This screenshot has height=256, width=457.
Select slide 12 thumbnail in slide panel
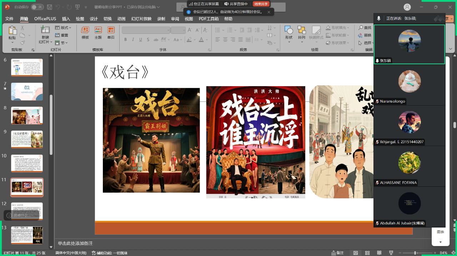[27, 211]
